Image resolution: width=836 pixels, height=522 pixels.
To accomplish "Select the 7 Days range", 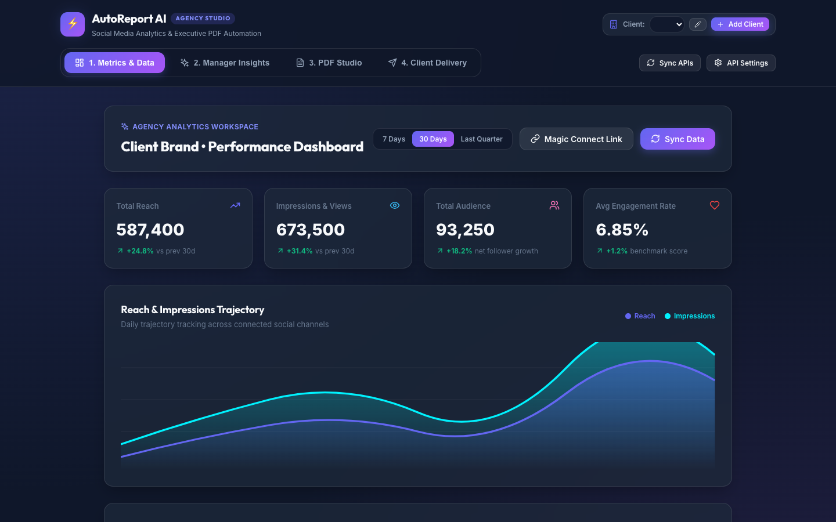I will [394, 139].
